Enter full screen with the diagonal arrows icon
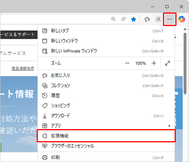 (x=167, y=63)
